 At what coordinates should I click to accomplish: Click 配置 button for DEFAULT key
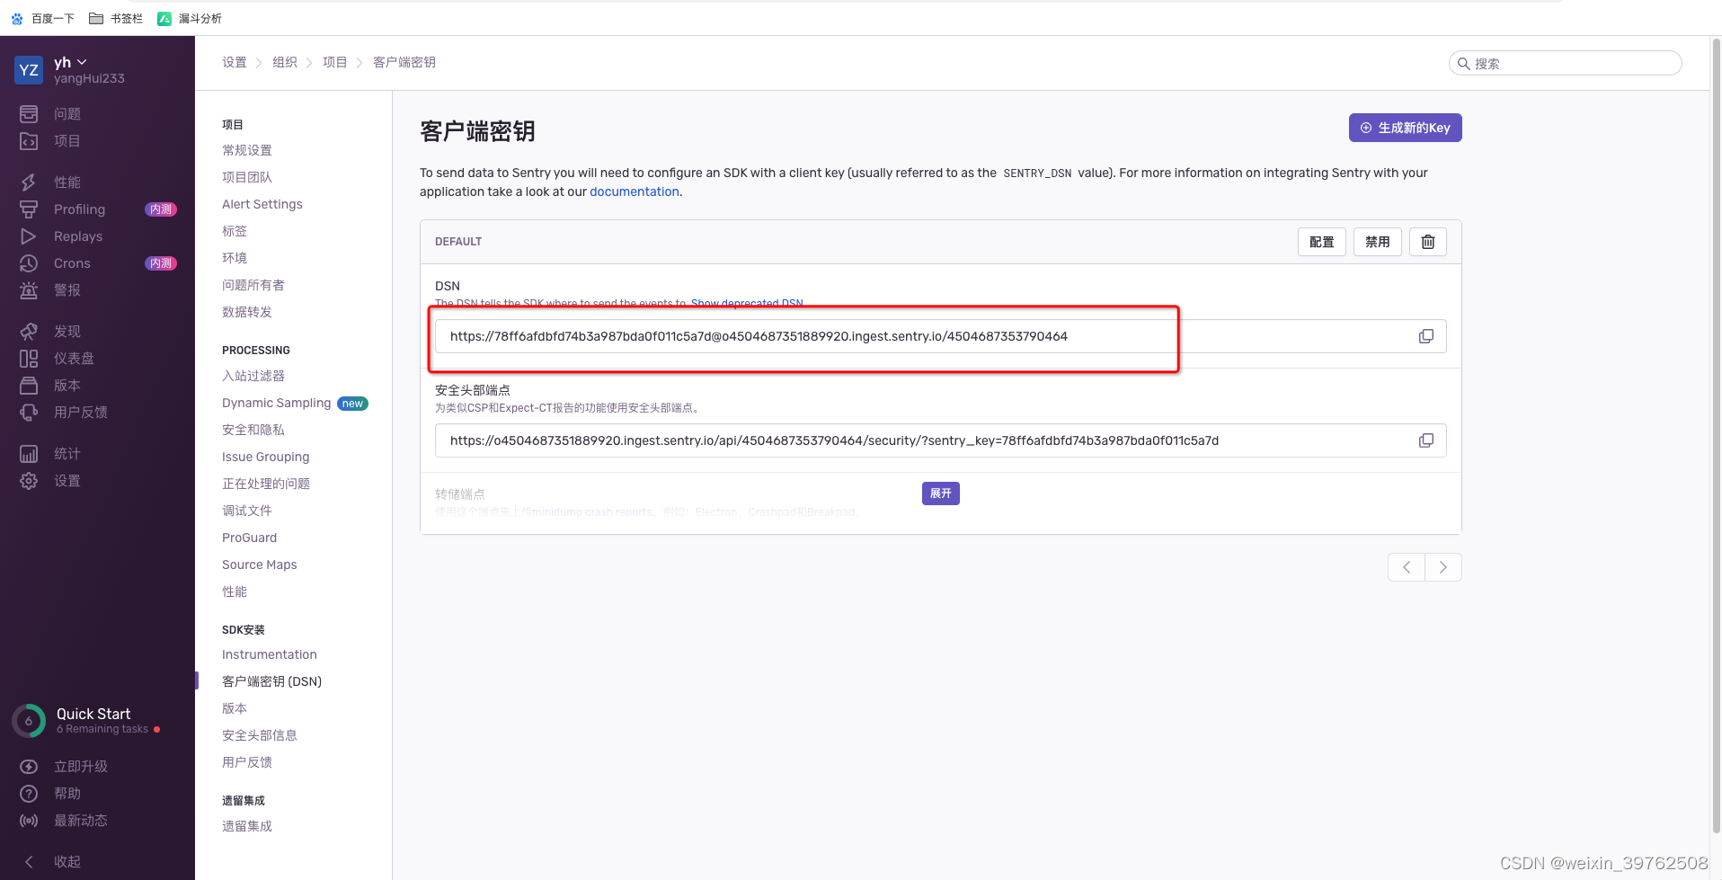point(1322,242)
